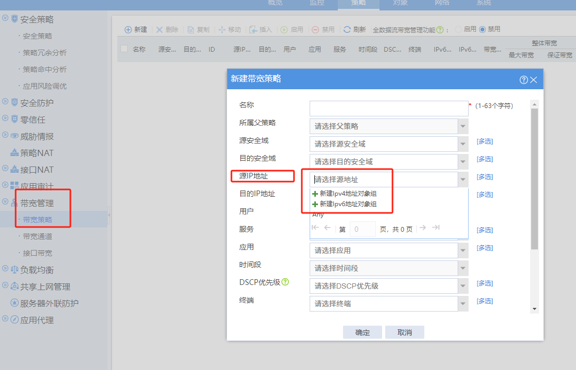Click the 删除 X icon in toolbar
The width and height of the screenshot is (576, 370).
pos(160,30)
